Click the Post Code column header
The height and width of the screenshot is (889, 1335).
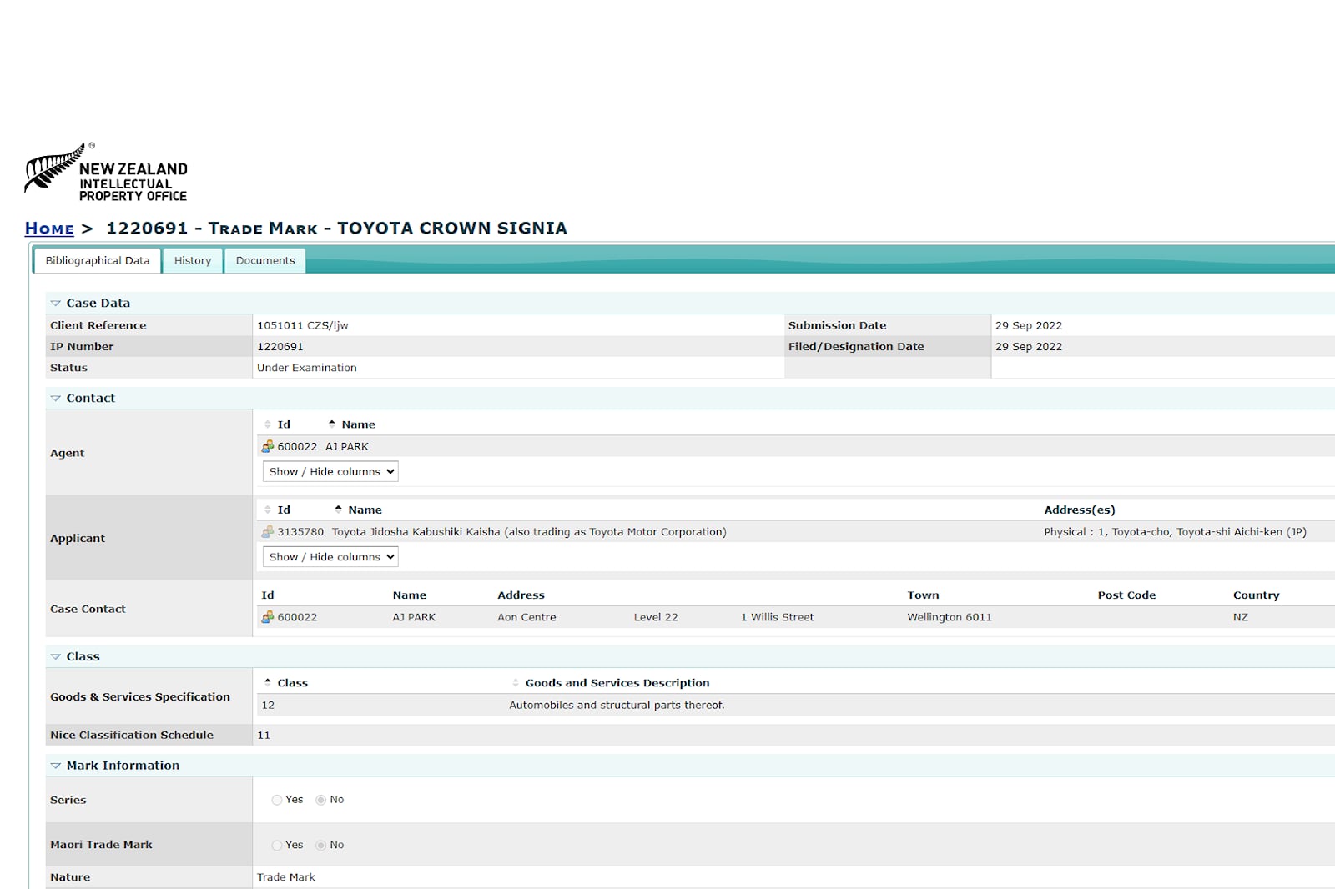[1126, 595]
